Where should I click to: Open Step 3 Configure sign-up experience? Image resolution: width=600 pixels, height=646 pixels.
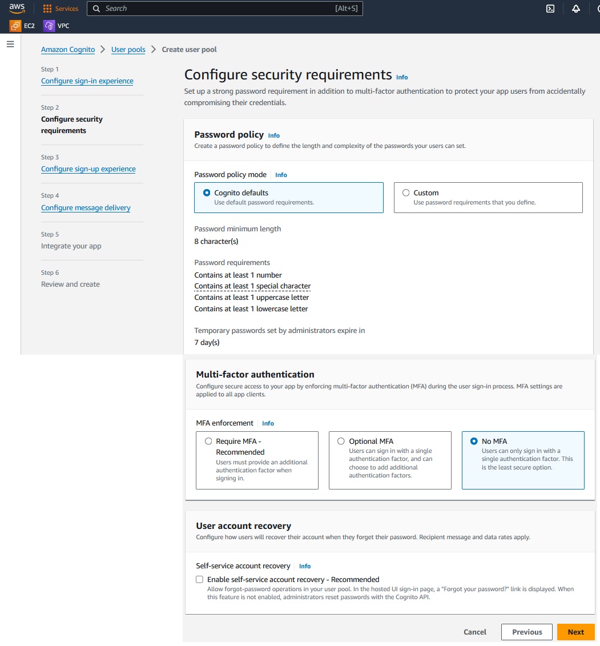[x=88, y=169]
